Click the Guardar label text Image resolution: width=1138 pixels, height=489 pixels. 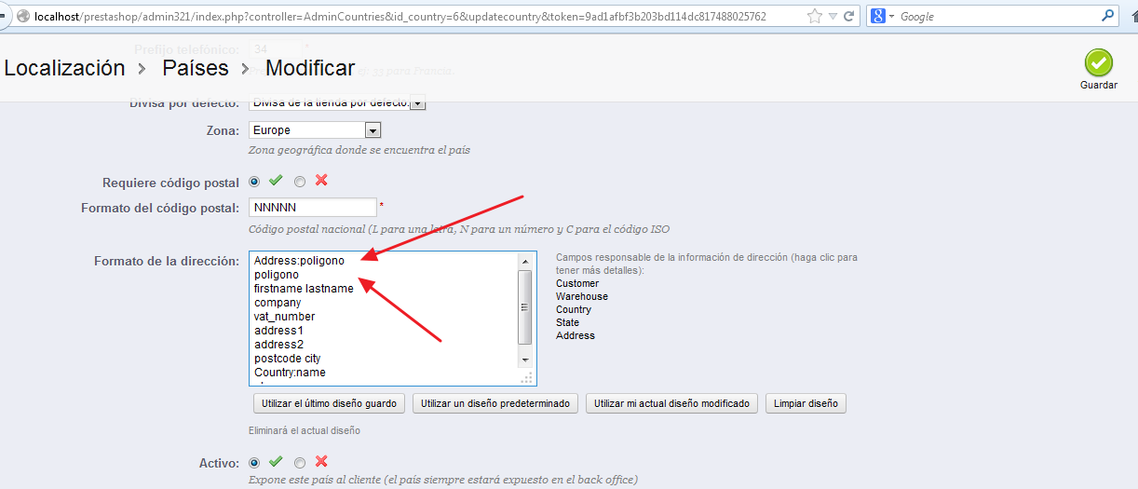click(1099, 85)
